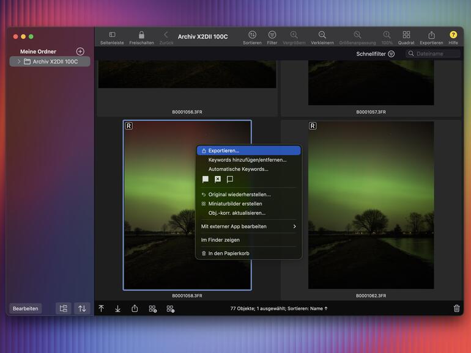
Task: Select the B0001057.3FR thumbnail
Action: (x=371, y=83)
